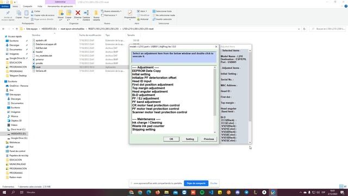
Task: Switch to the Compartir ribbon tab
Action: point(28,6)
